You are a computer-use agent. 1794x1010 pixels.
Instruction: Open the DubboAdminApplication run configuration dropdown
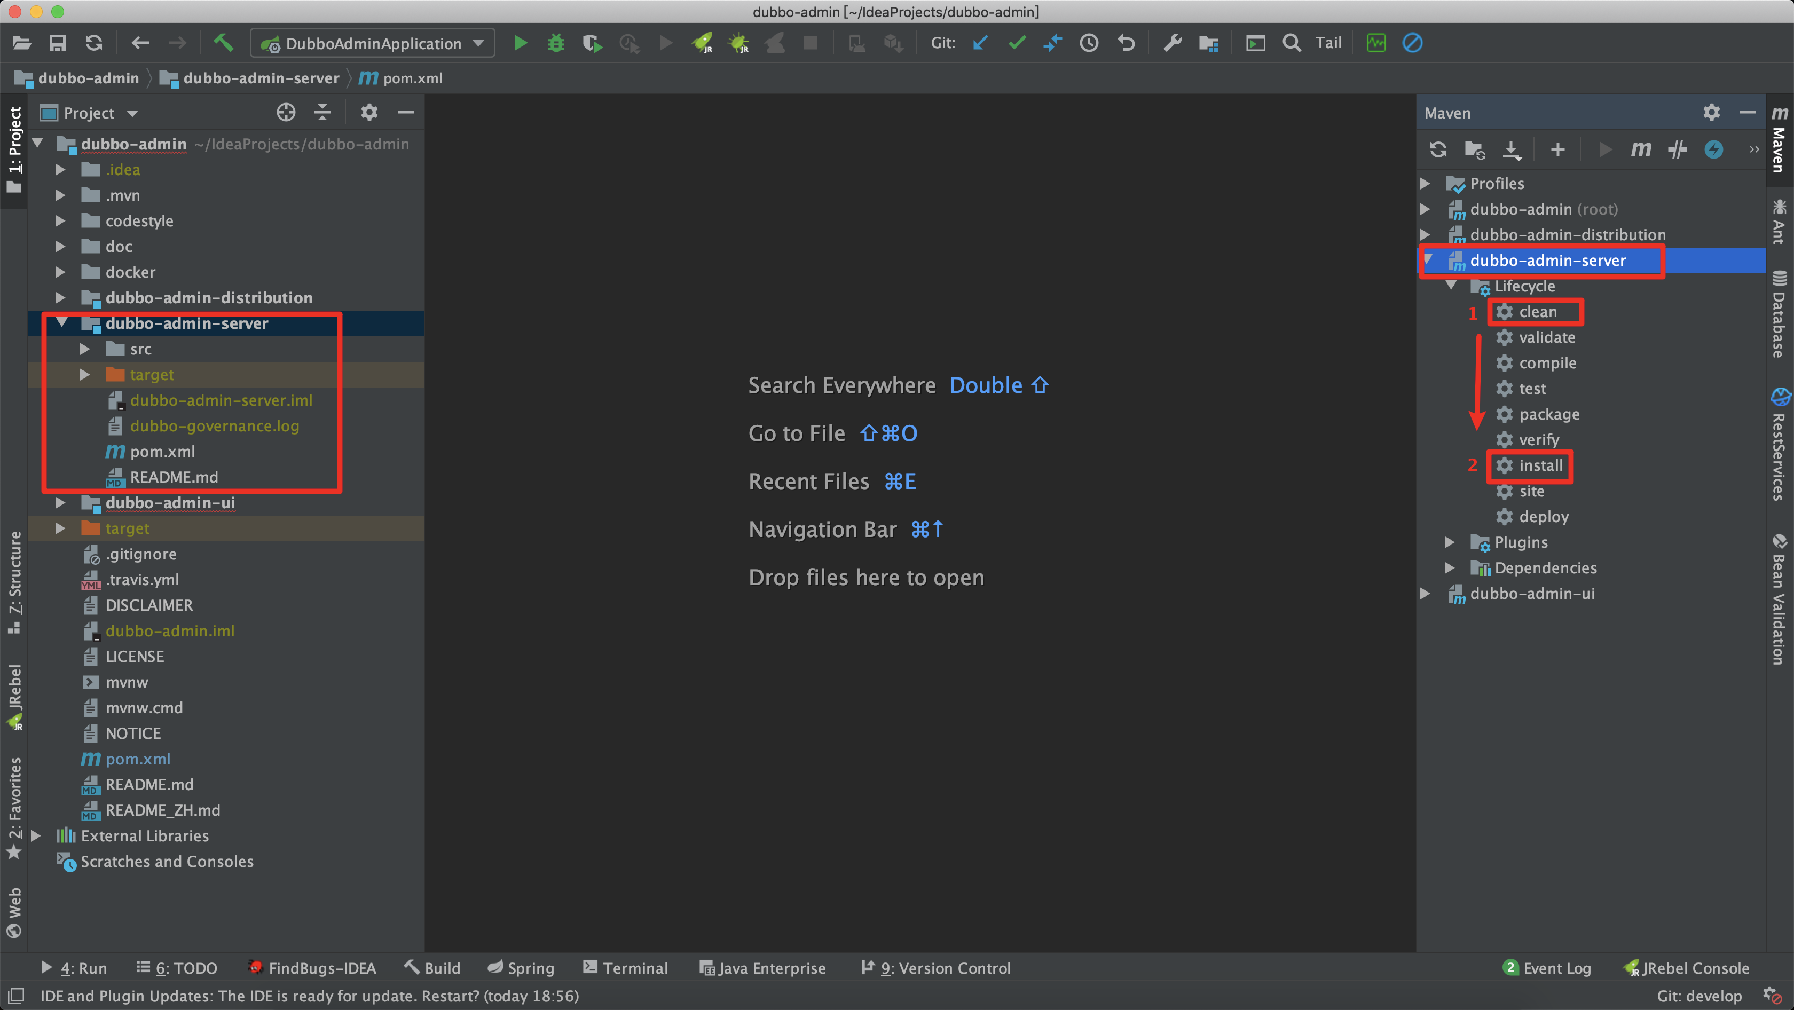tap(373, 43)
